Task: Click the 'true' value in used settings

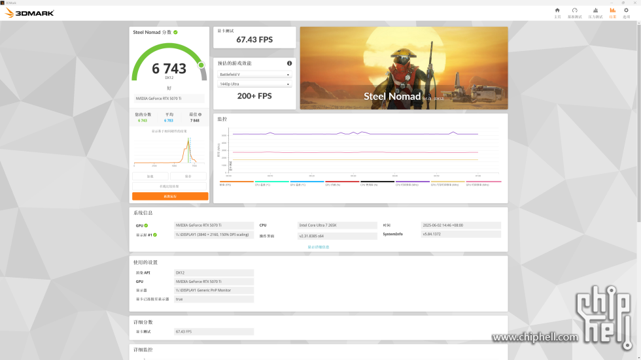Action: (x=214, y=299)
